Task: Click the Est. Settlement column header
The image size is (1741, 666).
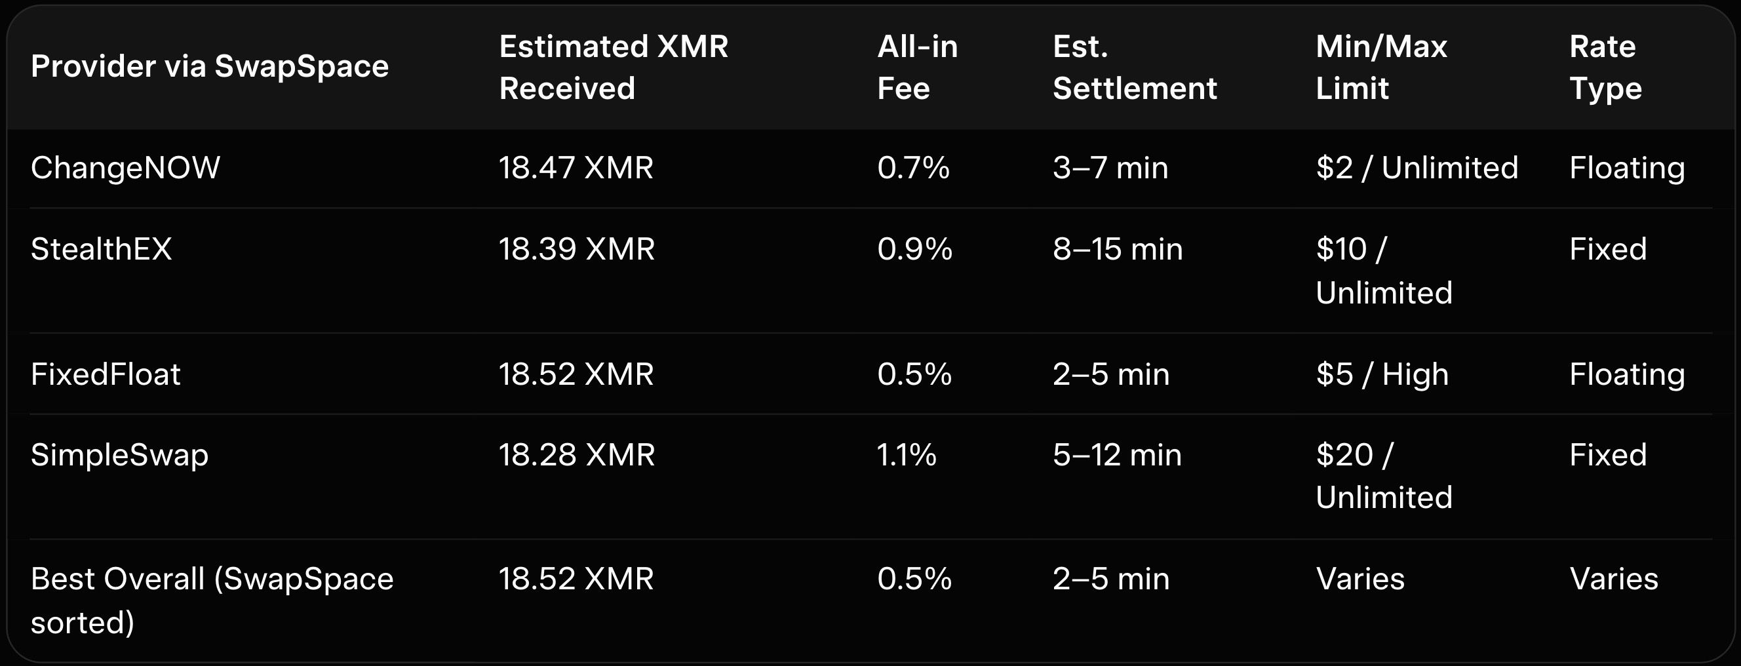Action: 1135,67
